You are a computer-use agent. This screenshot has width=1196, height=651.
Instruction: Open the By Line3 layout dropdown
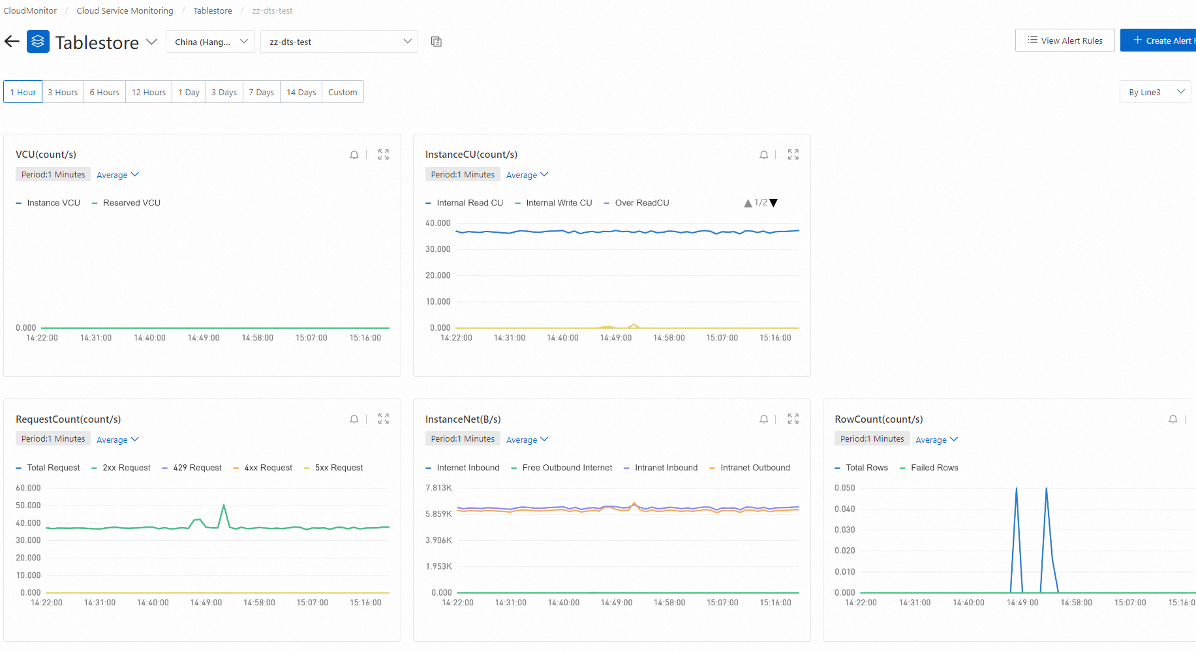[1155, 92]
